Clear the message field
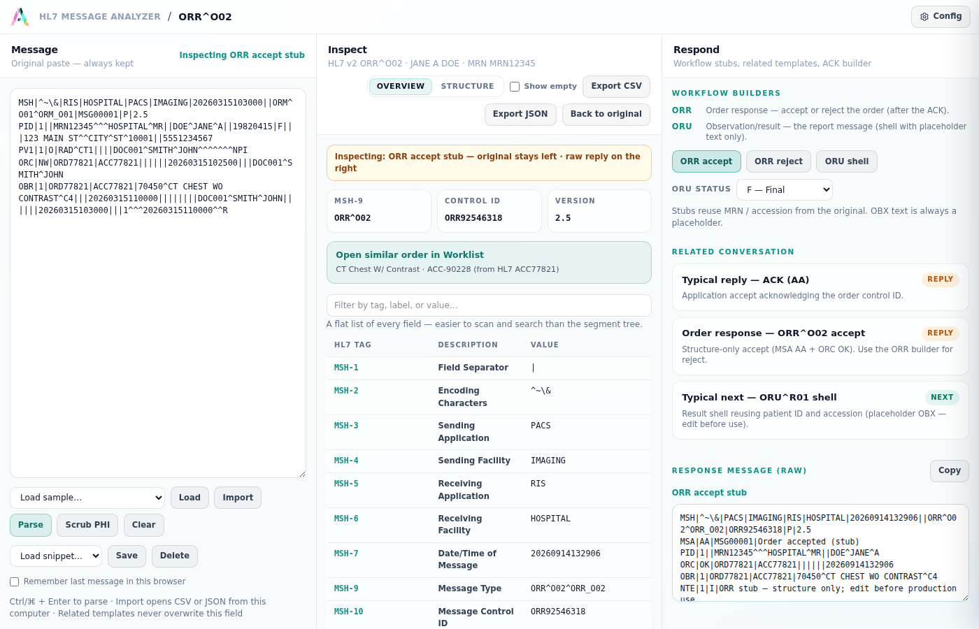This screenshot has height=629, width=979. click(143, 525)
